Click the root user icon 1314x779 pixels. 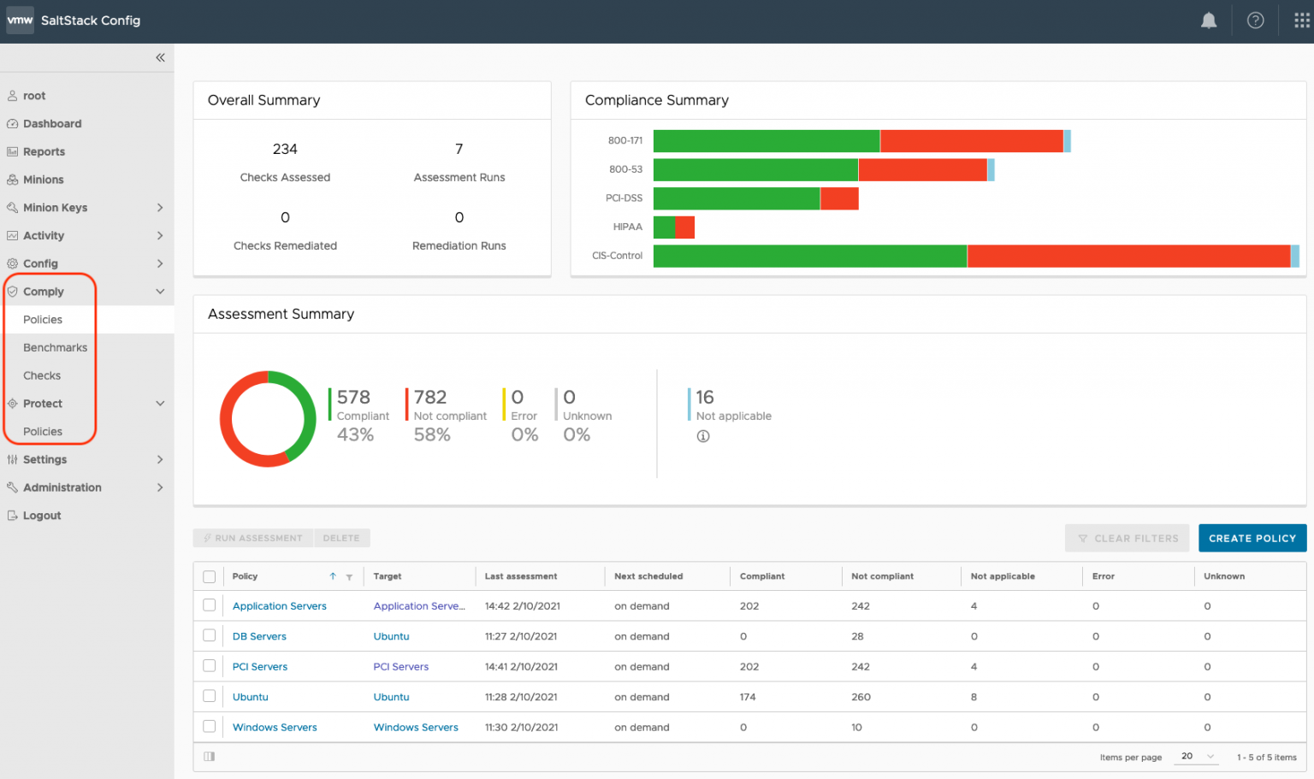tap(12, 96)
